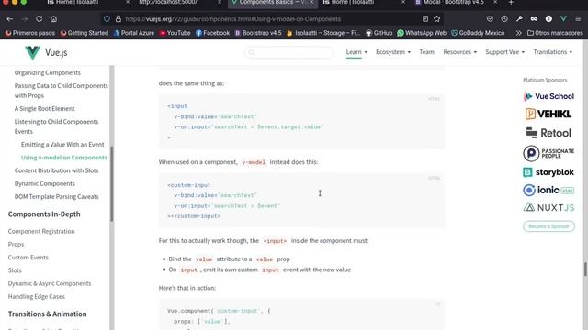Open the GitHub bookmark

[x=379, y=33]
